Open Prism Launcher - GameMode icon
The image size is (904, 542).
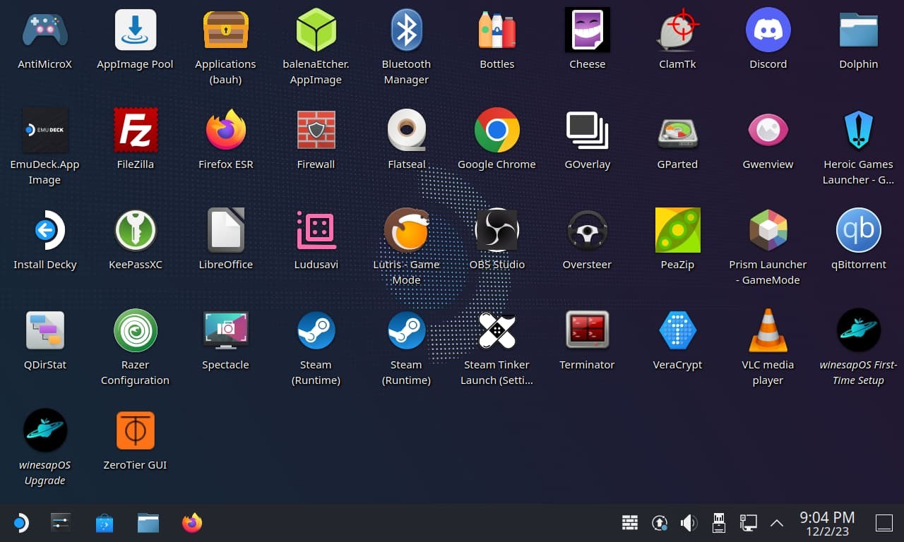click(x=768, y=231)
